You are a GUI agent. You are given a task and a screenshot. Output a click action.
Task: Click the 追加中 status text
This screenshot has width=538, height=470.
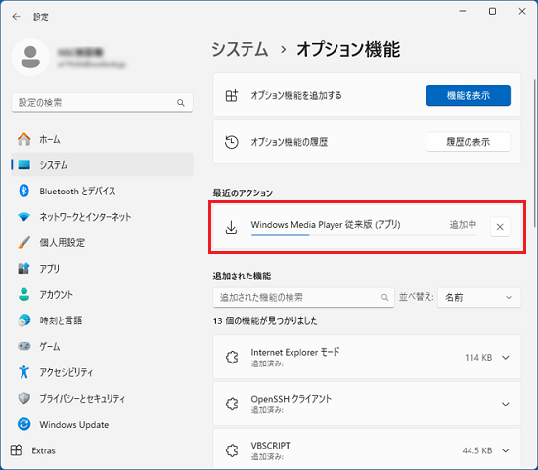pyautogui.click(x=463, y=224)
